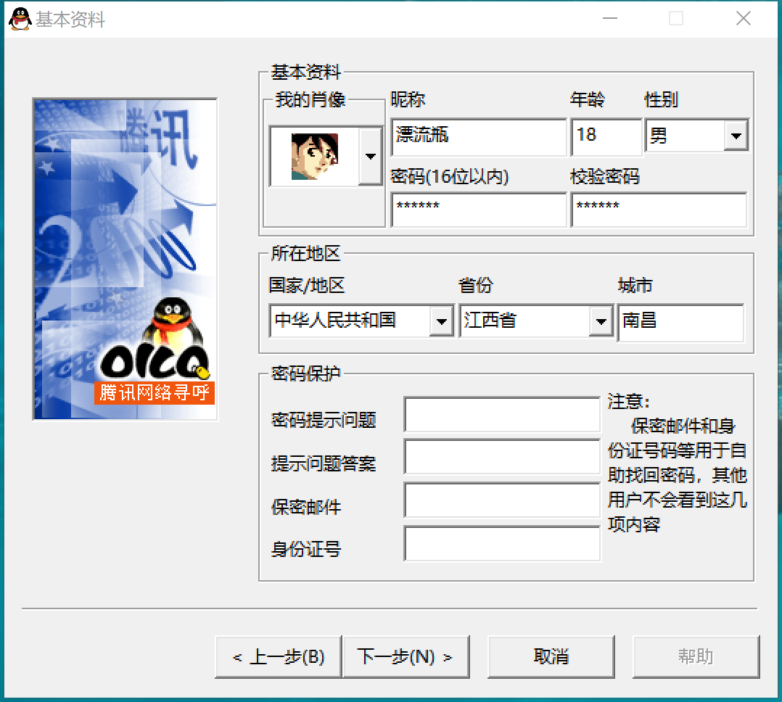The width and height of the screenshot is (782, 702).
Task: Select the avatar portrait image
Action: coord(315,157)
